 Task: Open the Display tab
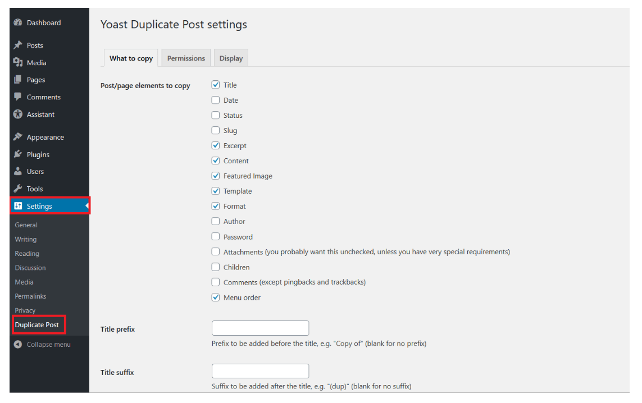231,58
